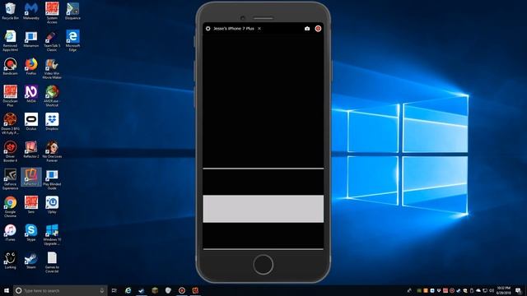Screen dimensions: 527x296
Task: Open the No One Lives Forever shortcut
Action: click(x=52, y=151)
